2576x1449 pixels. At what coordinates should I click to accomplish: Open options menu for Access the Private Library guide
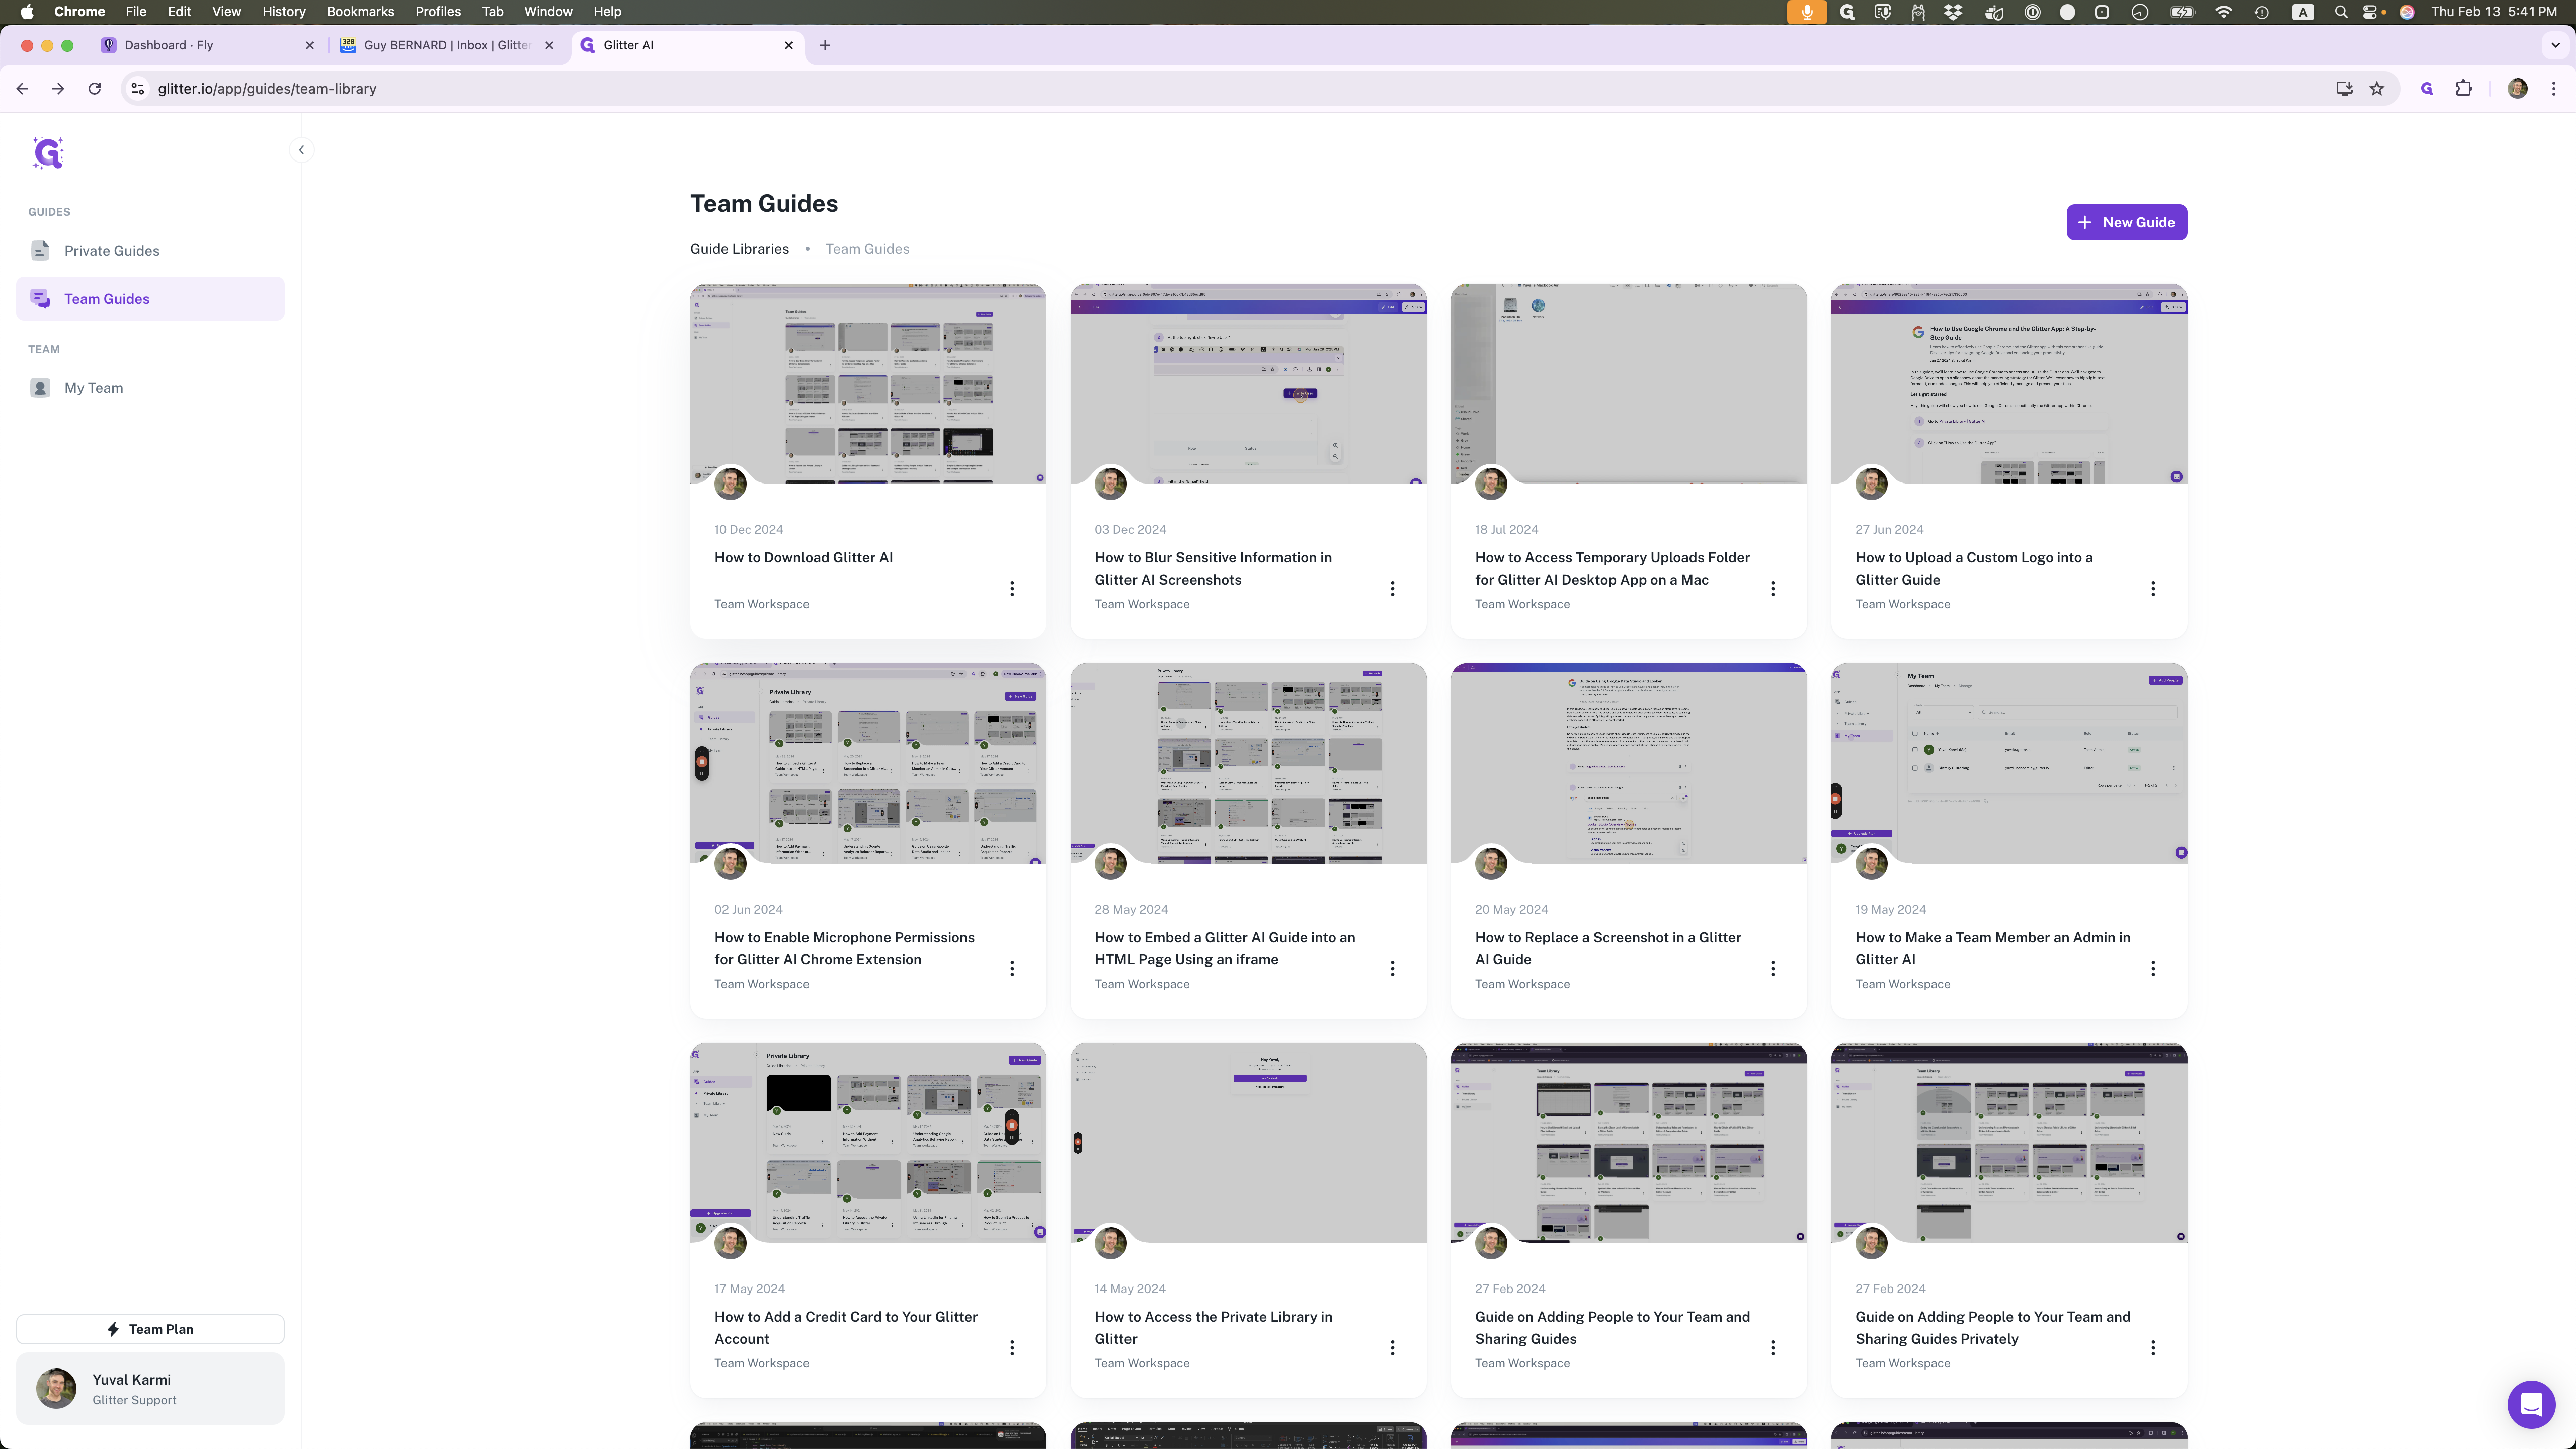pos(1392,1348)
